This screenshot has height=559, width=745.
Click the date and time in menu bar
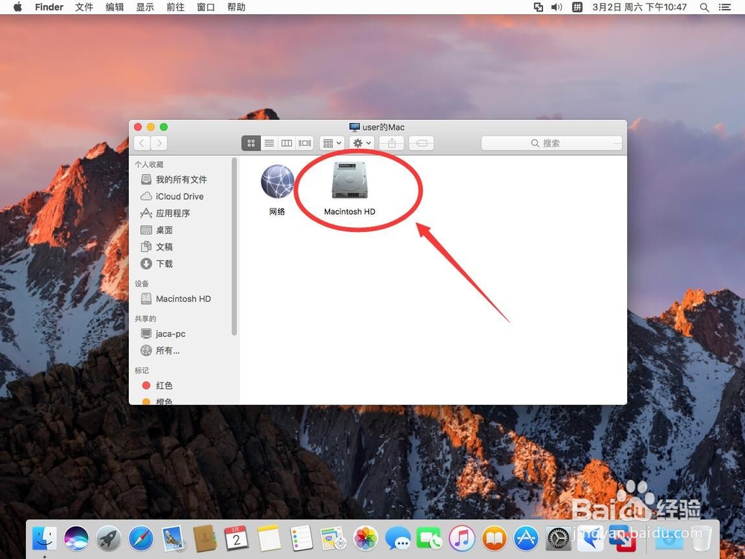pos(639,7)
